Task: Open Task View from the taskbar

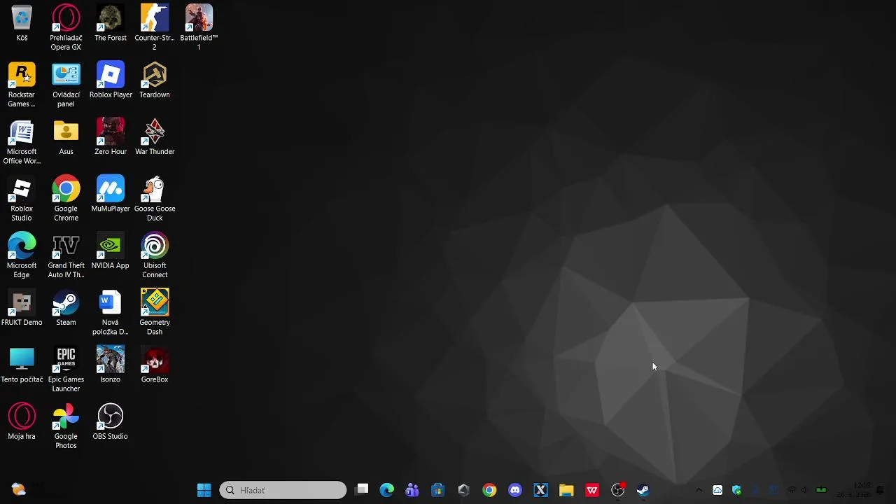Action: coord(361,490)
